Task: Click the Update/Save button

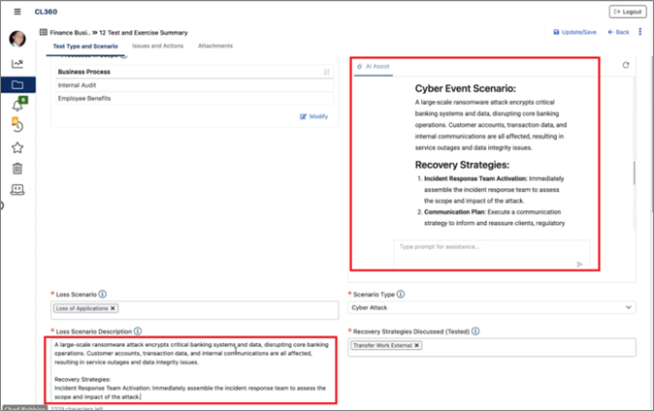Action: [574, 32]
